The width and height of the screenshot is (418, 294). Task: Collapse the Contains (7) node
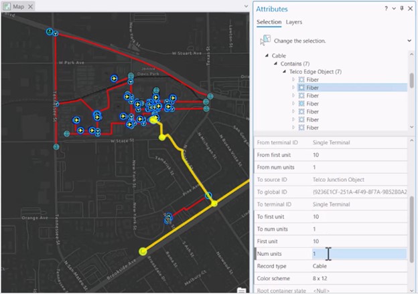click(275, 63)
